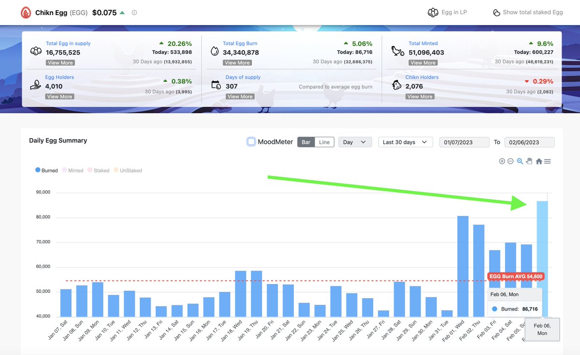Click the $0.075 price value
The width and height of the screenshot is (580, 355).
click(104, 13)
